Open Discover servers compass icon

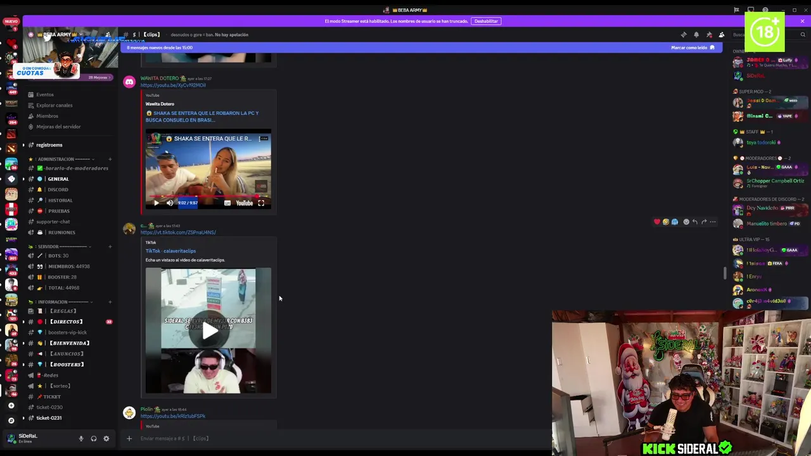11,421
